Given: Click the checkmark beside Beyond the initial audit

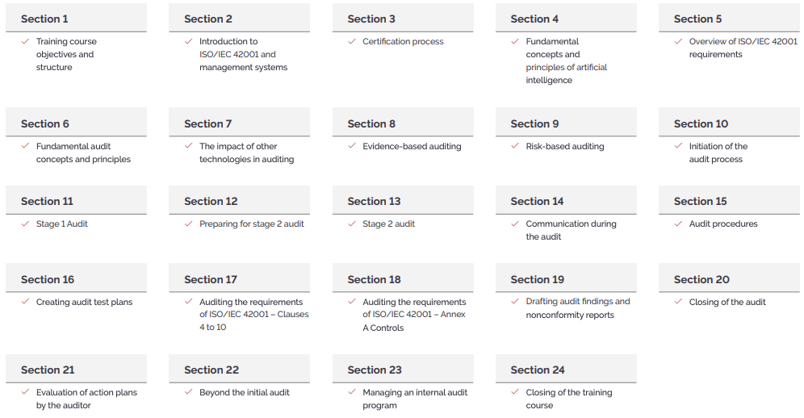Looking at the screenshot, I should pos(189,392).
